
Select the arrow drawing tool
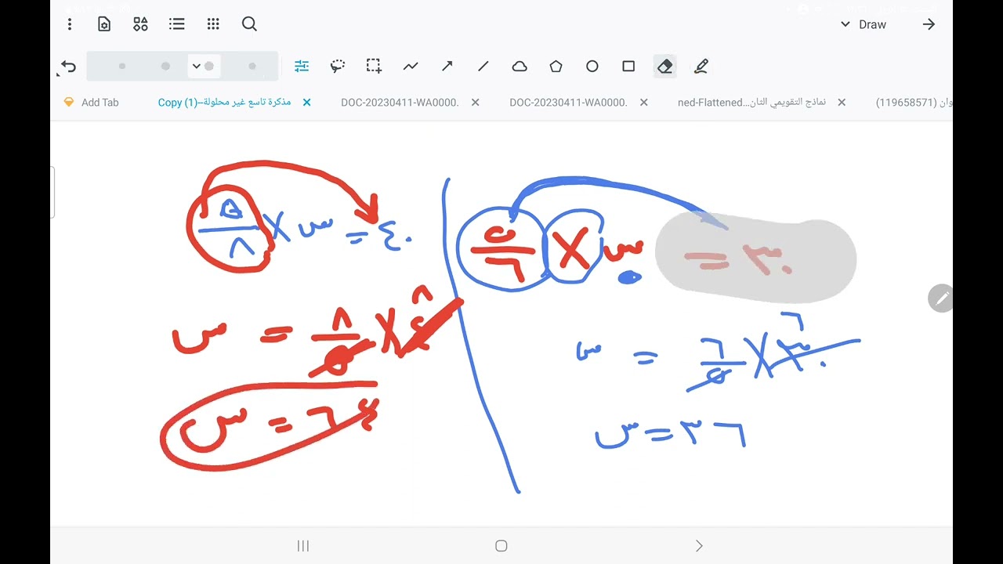pyautogui.click(x=447, y=67)
